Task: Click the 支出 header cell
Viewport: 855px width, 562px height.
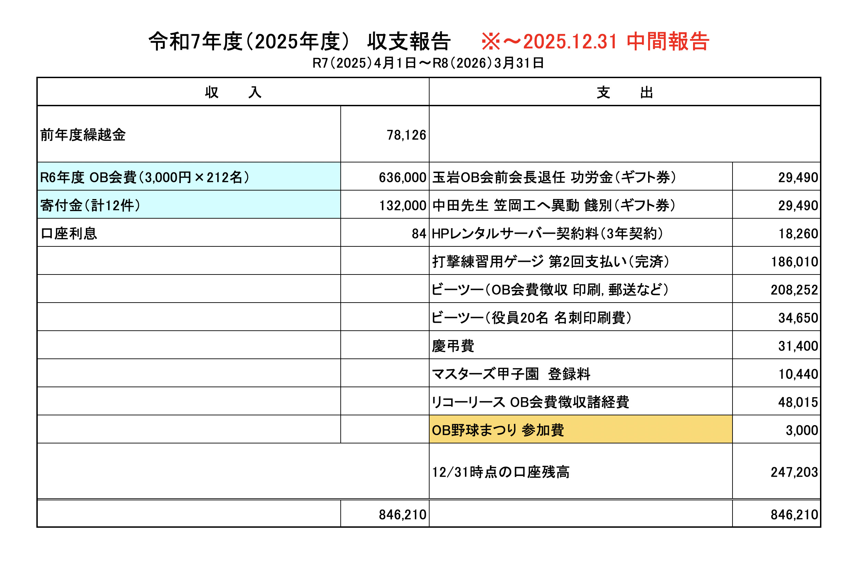Action: pos(624,92)
